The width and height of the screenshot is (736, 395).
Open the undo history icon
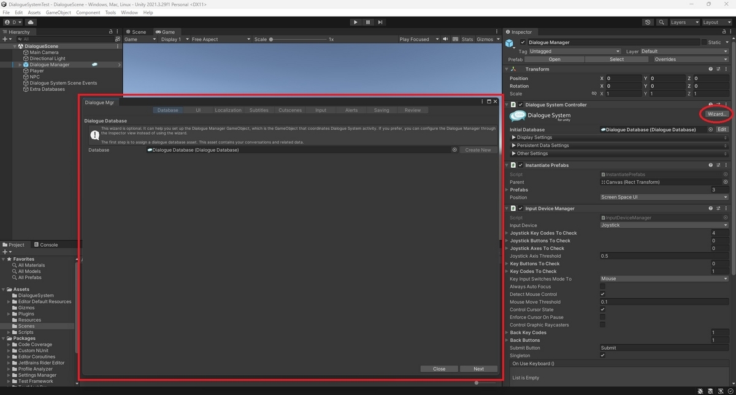coord(648,22)
